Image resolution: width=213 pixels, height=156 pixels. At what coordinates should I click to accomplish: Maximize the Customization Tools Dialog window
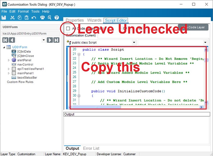(x=194, y=4)
